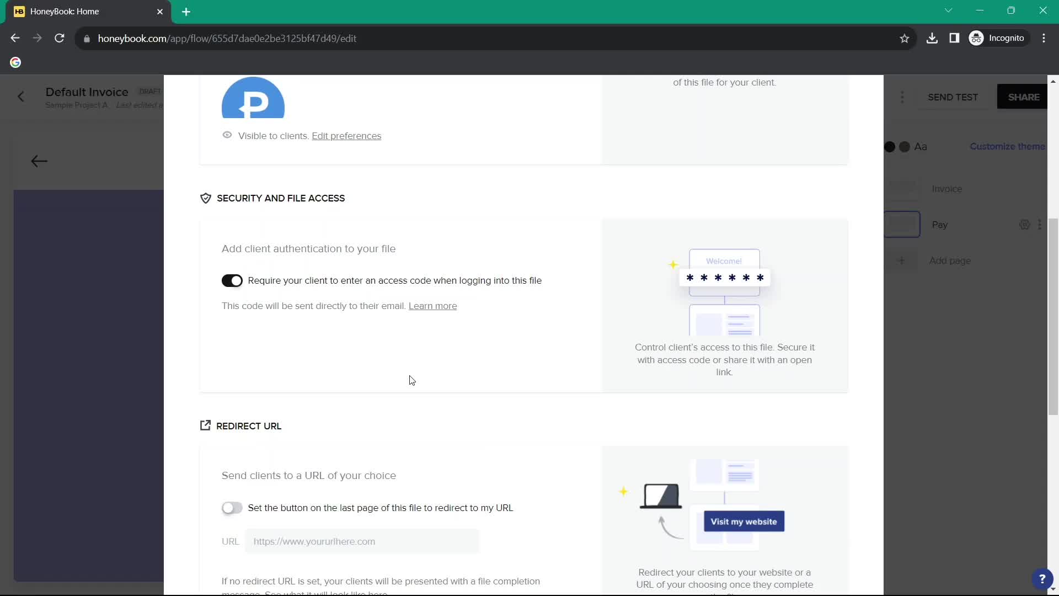The height and width of the screenshot is (596, 1059).
Task: Select the Invoice page
Action: coord(947,189)
